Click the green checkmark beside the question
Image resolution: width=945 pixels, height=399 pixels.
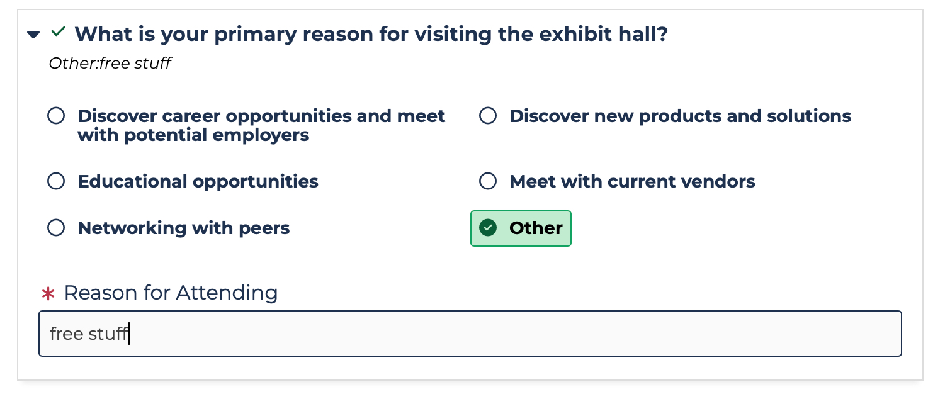[x=58, y=32]
